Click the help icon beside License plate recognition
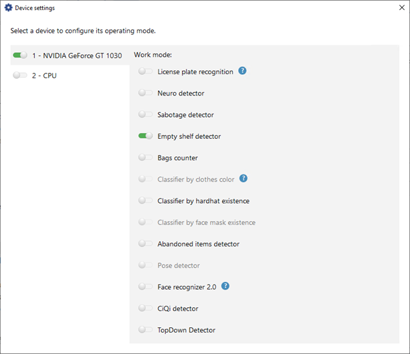410x354 pixels. pos(243,71)
